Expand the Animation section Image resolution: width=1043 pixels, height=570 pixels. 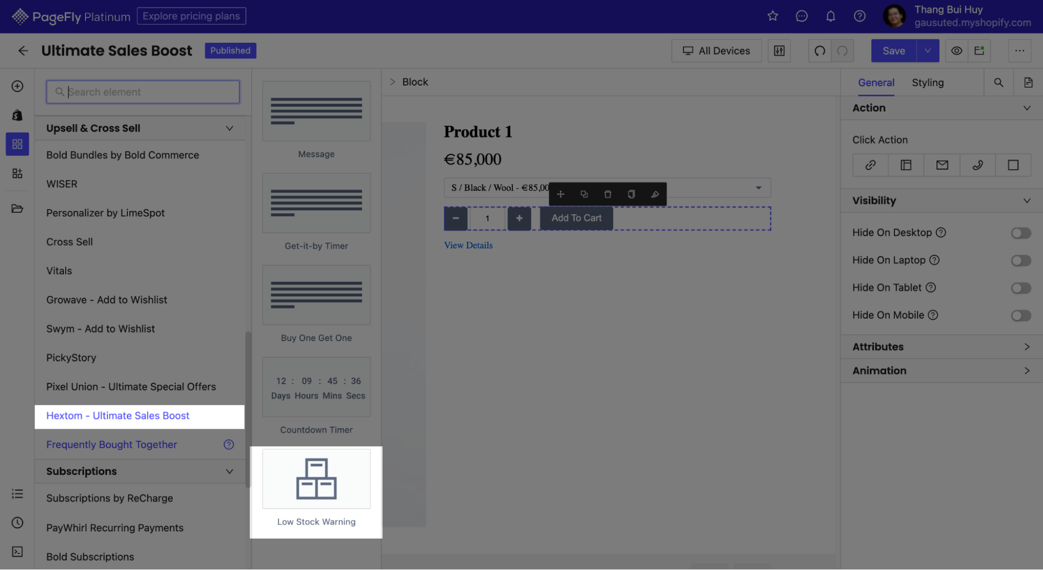point(1026,371)
